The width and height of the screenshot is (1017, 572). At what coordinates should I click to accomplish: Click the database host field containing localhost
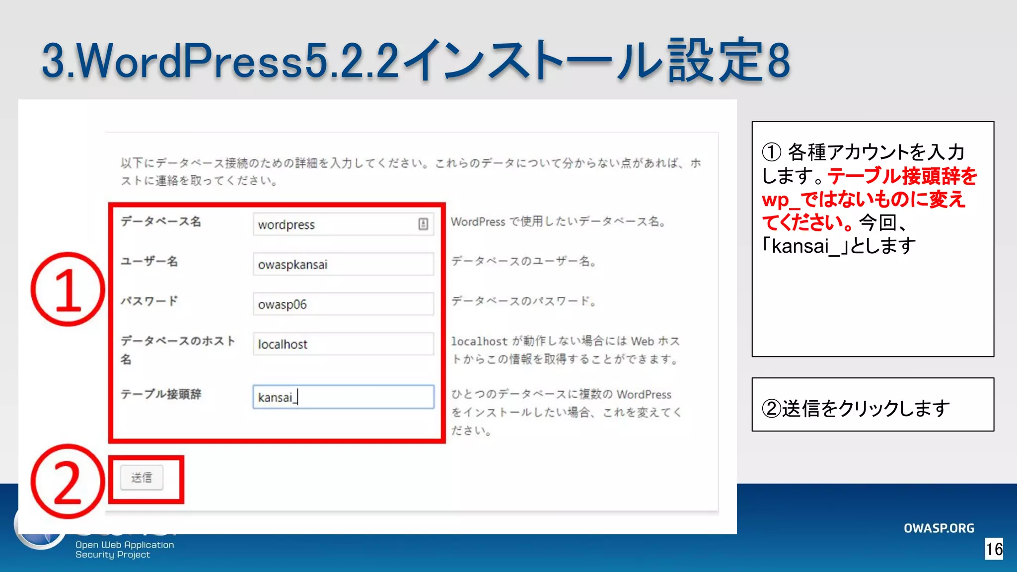point(343,344)
